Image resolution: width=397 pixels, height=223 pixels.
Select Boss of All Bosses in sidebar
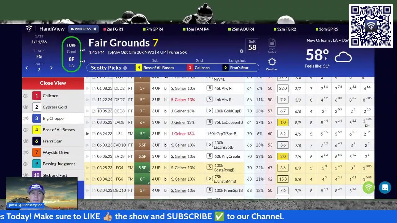click(x=53, y=130)
